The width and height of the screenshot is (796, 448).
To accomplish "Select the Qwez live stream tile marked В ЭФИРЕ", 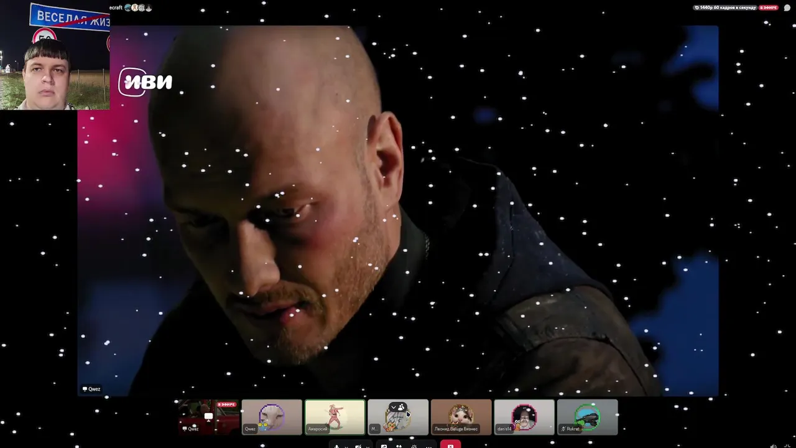I will point(208,417).
